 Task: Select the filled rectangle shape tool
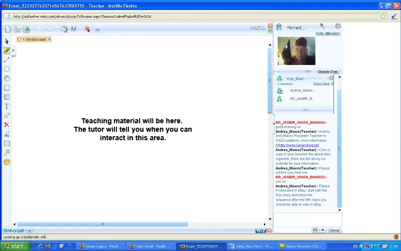point(7,97)
